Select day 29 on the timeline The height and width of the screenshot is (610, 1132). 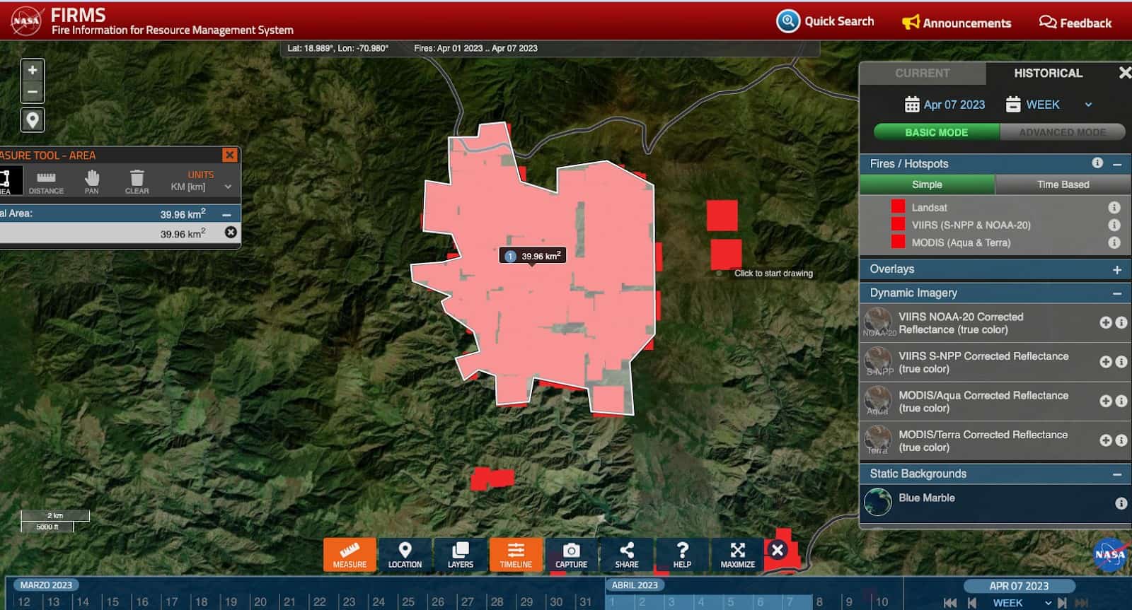(x=526, y=602)
